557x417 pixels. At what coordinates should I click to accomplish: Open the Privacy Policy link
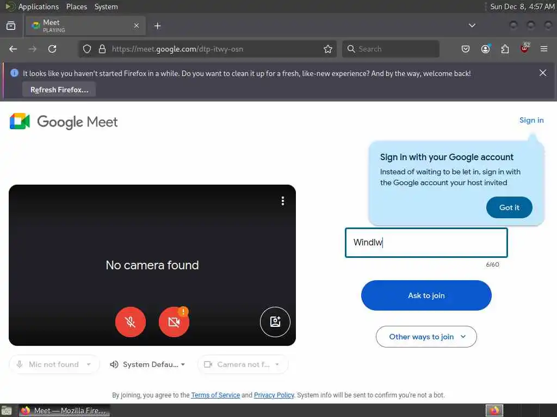tap(274, 395)
